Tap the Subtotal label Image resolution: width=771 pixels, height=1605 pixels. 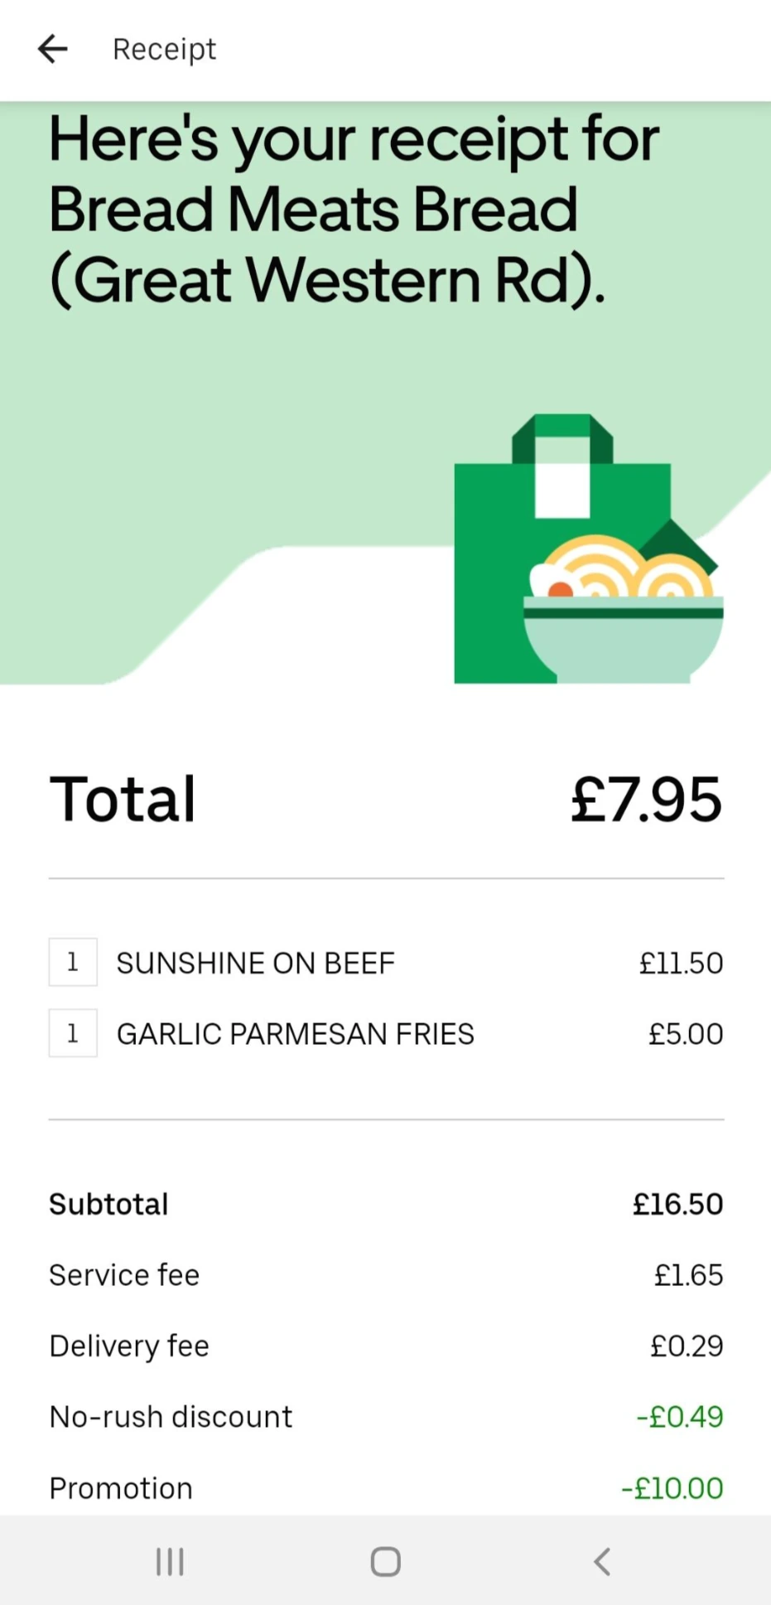click(x=108, y=1204)
